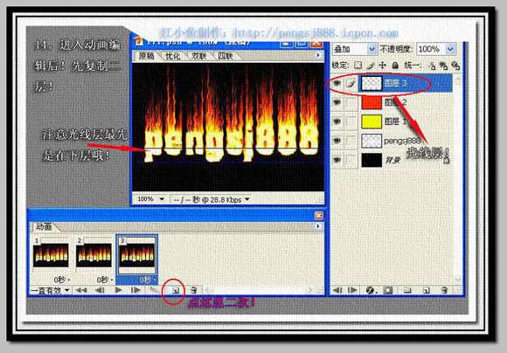The image size is (507, 353).
Task: Switch to the 优化 tab
Action: [173, 56]
